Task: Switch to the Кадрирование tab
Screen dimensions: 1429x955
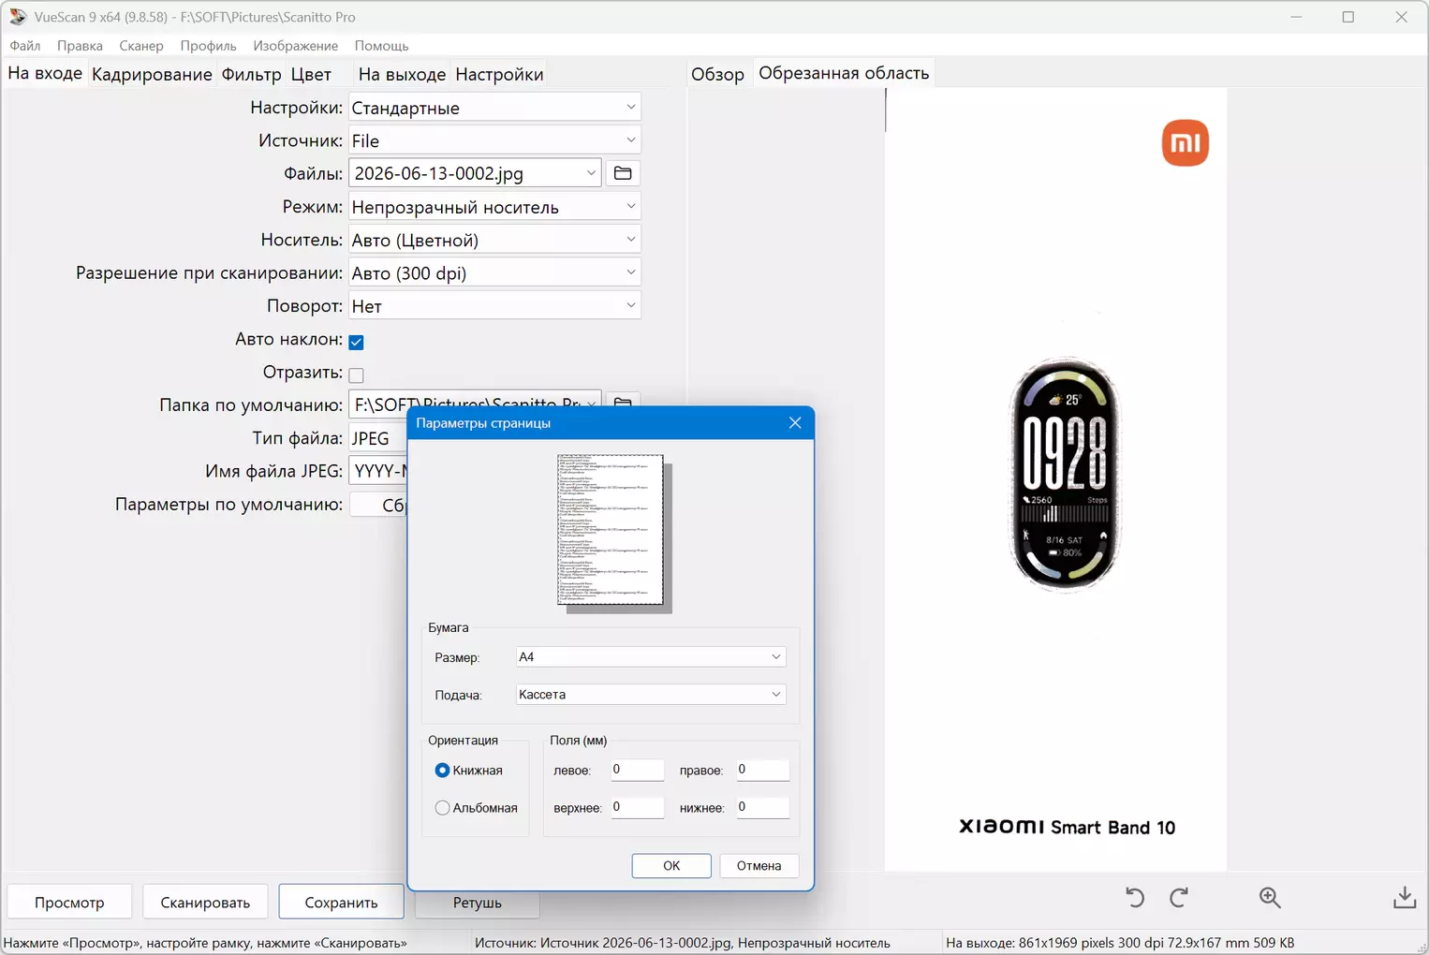Action: pos(152,74)
